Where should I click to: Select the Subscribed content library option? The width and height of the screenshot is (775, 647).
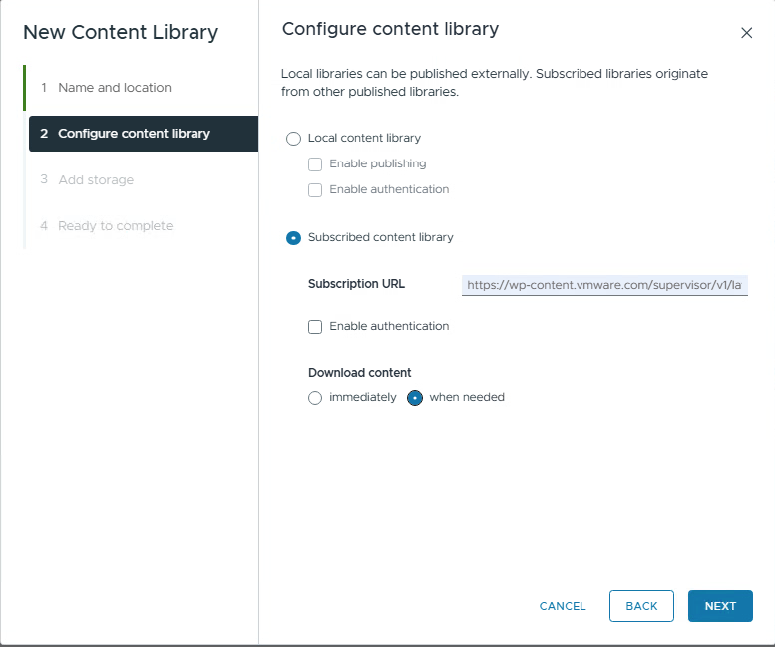(293, 238)
